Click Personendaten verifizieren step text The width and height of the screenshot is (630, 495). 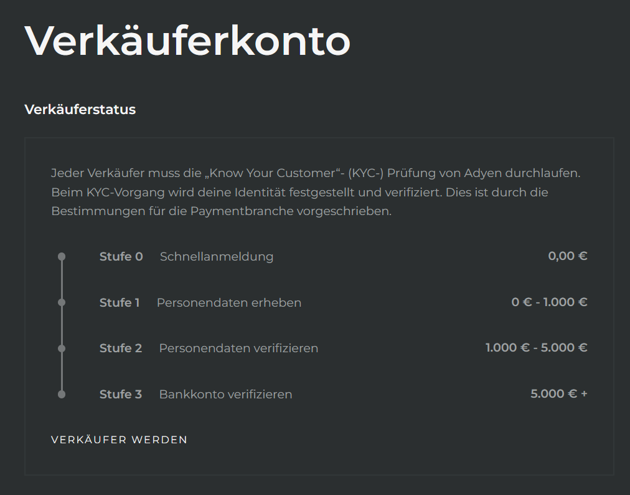pos(238,348)
